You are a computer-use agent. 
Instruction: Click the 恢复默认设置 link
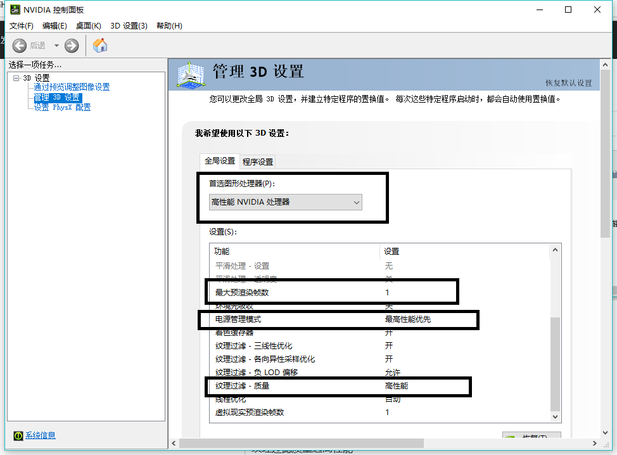[568, 83]
